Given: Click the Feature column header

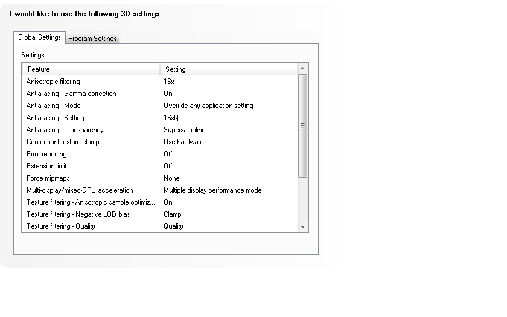Looking at the screenshot, I should [91, 69].
